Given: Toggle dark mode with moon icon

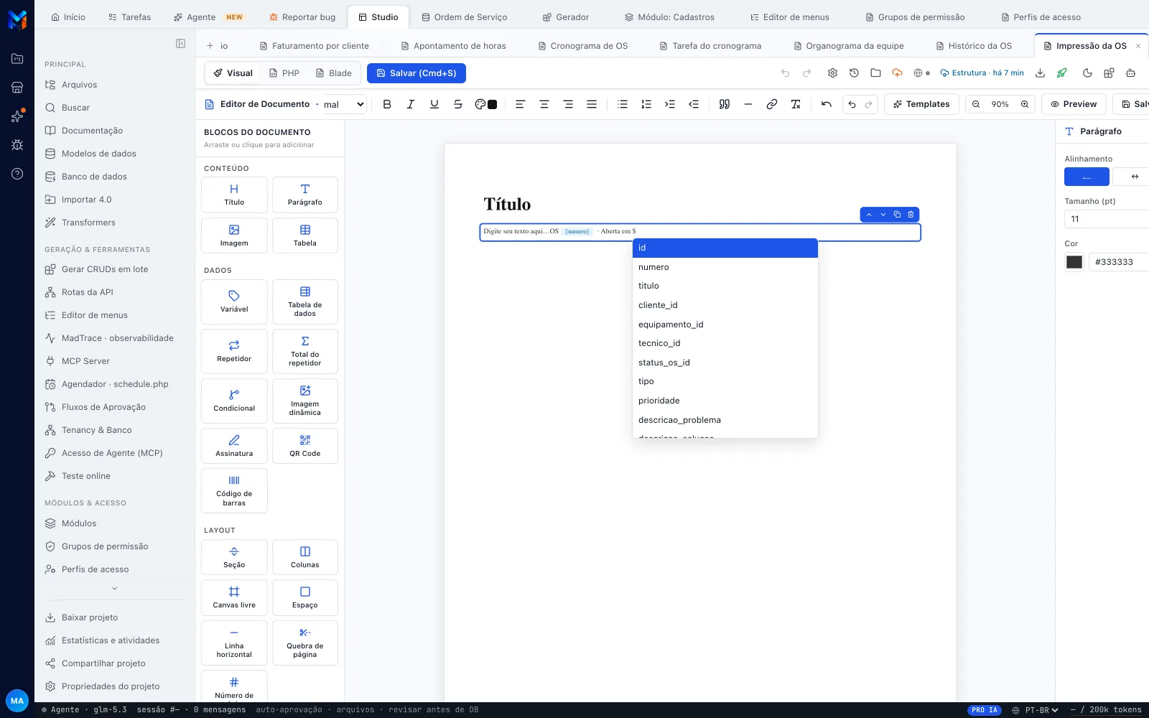Looking at the screenshot, I should 1087,73.
